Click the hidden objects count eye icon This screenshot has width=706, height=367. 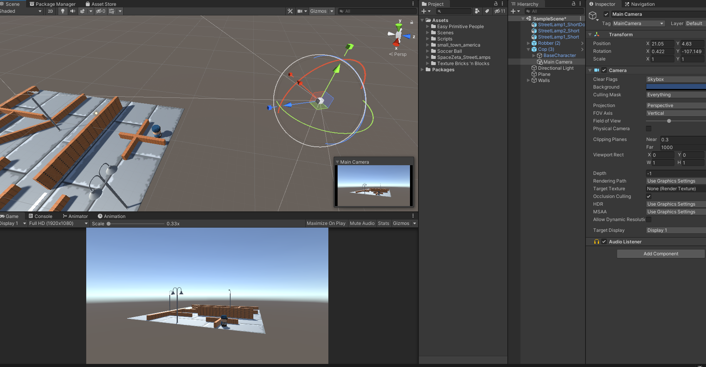tap(100, 11)
